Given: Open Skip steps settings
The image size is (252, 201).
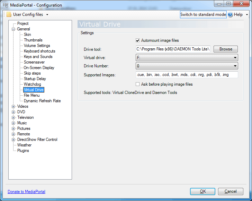Looking at the screenshot, I should click(x=32, y=73).
